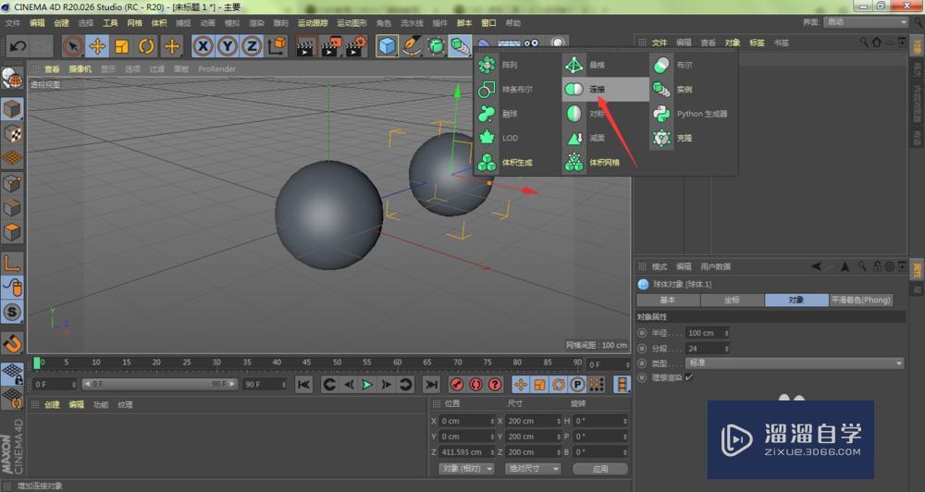Open 运动图形 (MoGraph) menu
The width and height of the screenshot is (925, 492).
coord(352,22)
